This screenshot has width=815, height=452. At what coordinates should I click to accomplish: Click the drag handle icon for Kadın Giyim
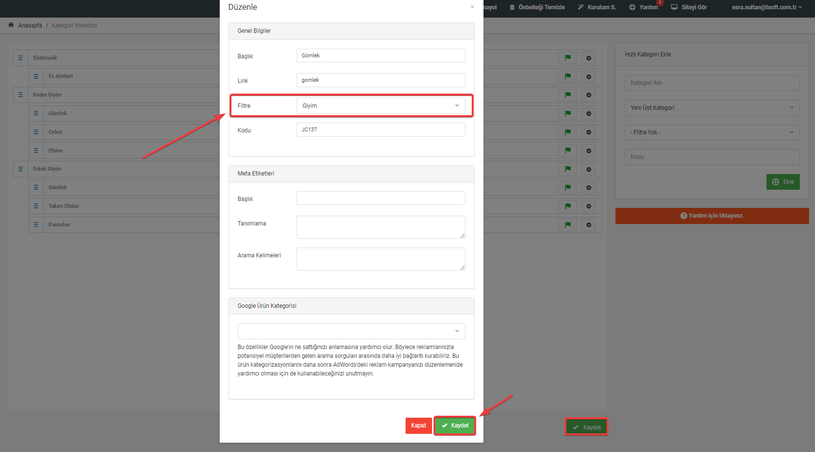[x=21, y=95]
